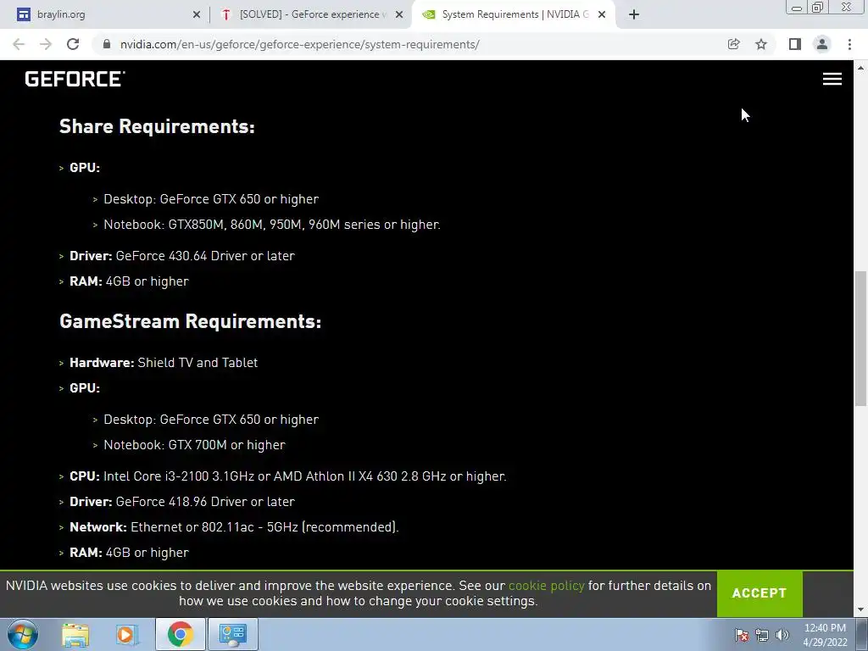Switch to the braylin.org tab

tap(105, 14)
